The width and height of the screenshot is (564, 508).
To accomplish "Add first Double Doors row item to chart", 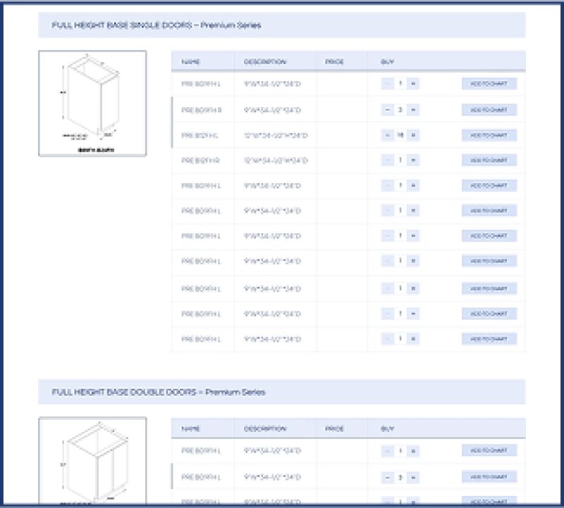I will click(x=489, y=451).
